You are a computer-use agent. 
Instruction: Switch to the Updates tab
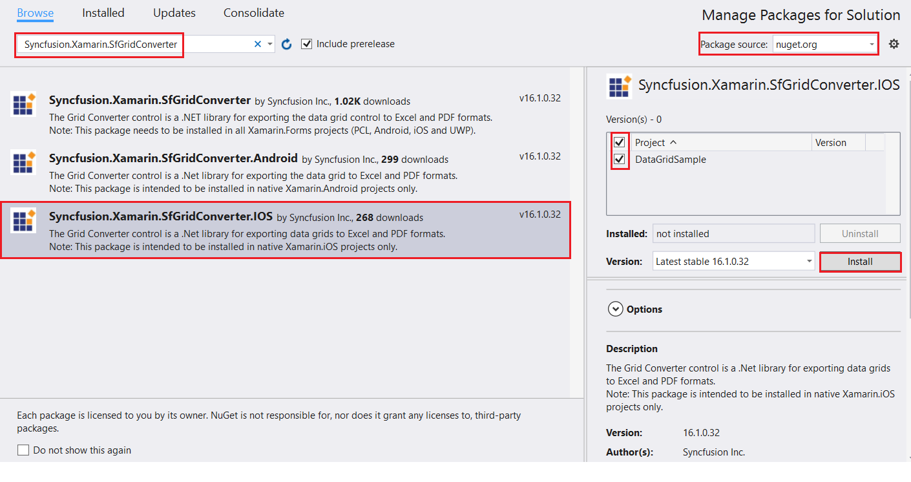click(174, 13)
